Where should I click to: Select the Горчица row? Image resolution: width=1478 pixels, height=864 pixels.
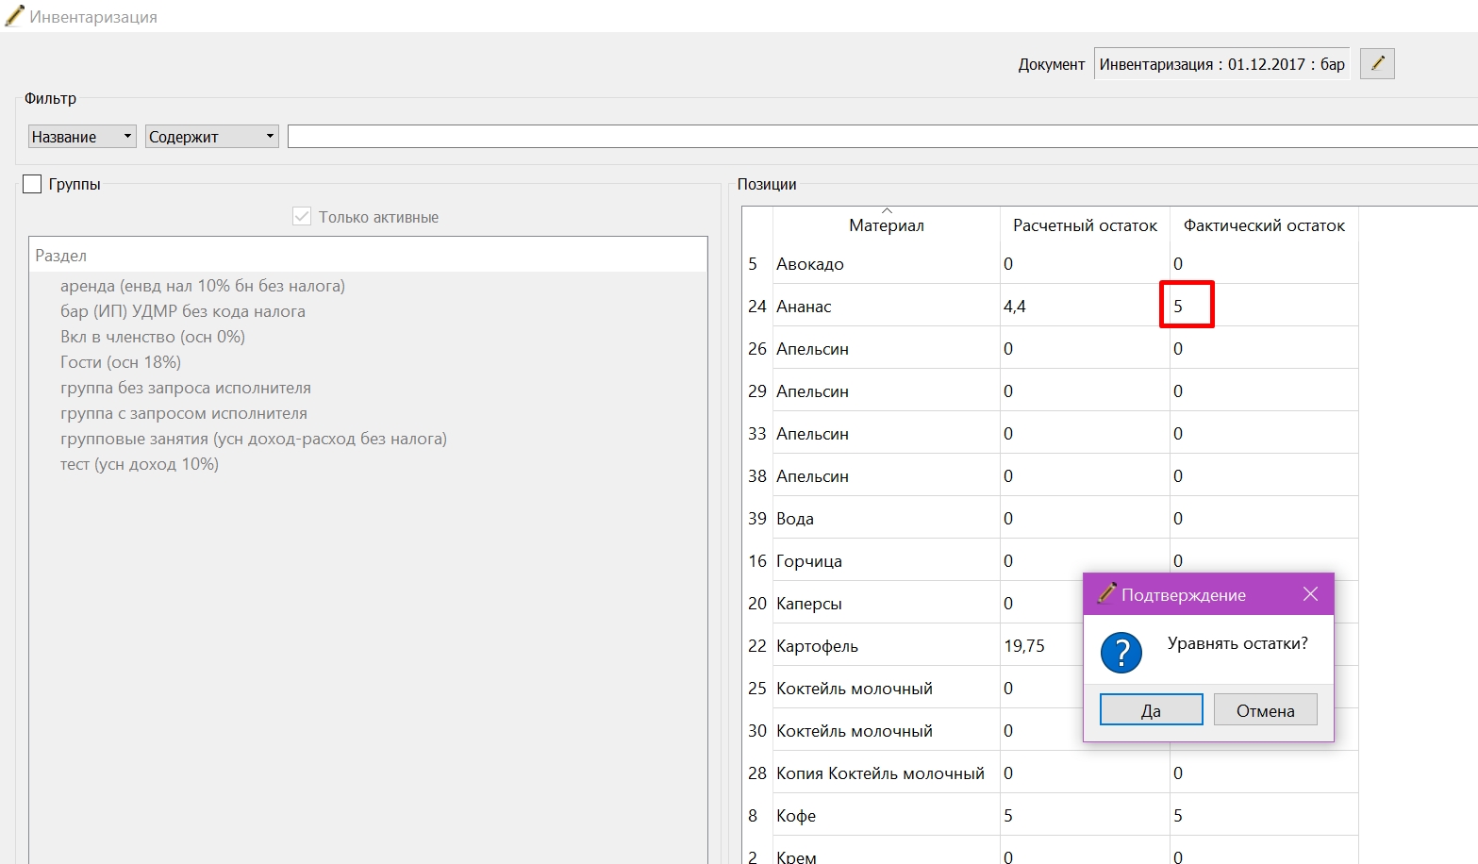[1050, 561]
